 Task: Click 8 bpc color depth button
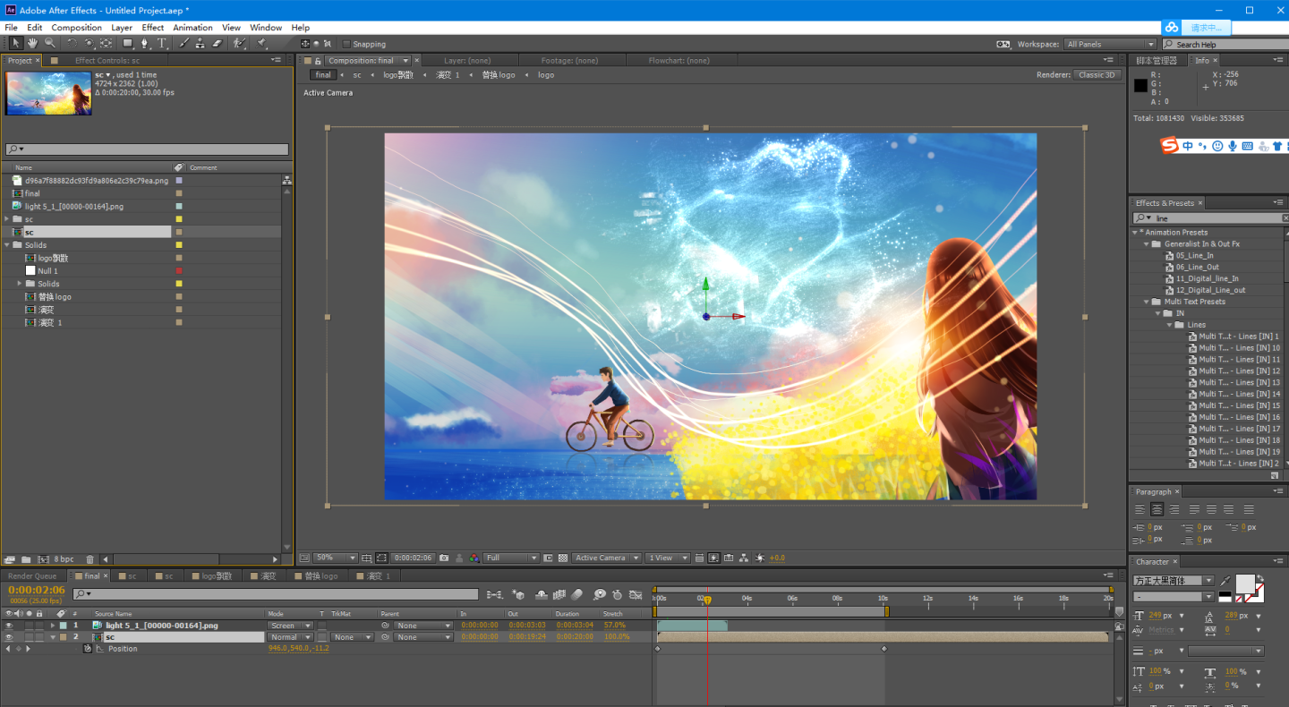pos(64,559)
